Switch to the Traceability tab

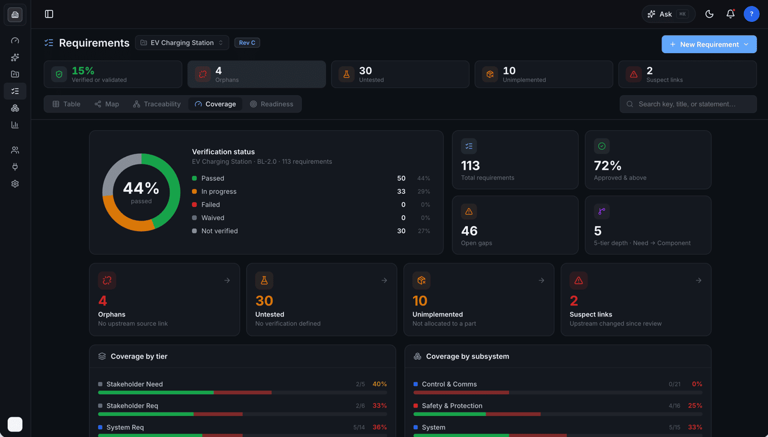tap(157, 104)
